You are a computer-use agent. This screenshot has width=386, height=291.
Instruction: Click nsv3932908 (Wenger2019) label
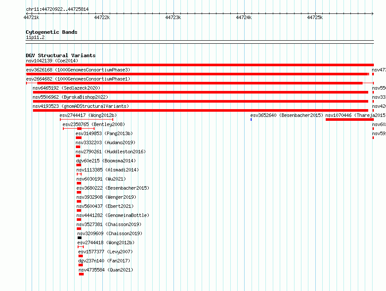pyautogui.click(x=106, y=197)
